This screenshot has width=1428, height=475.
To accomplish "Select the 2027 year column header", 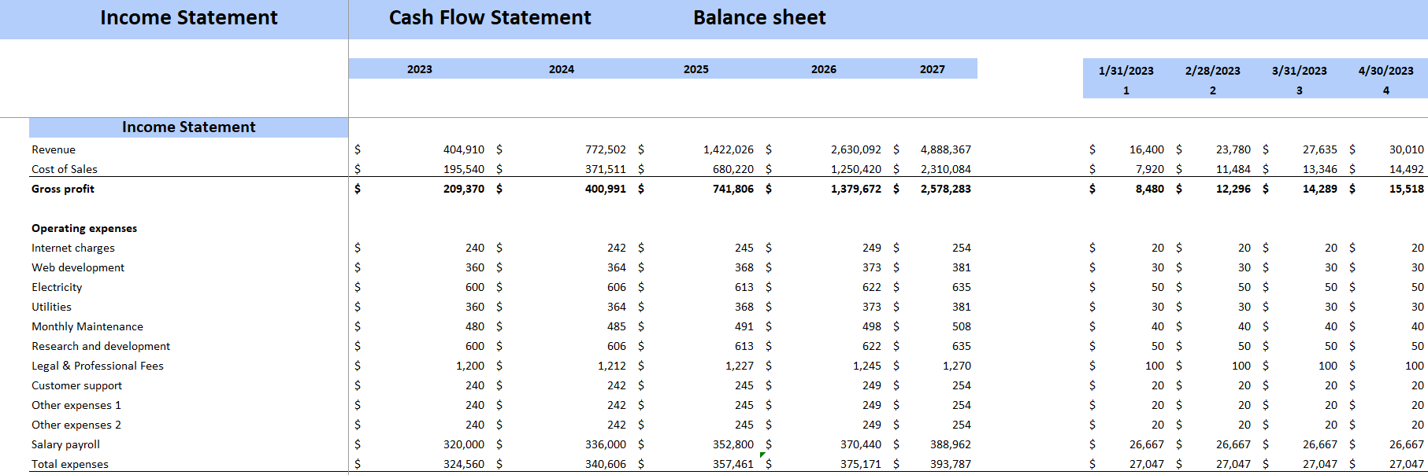I will (x=933, y=69).
